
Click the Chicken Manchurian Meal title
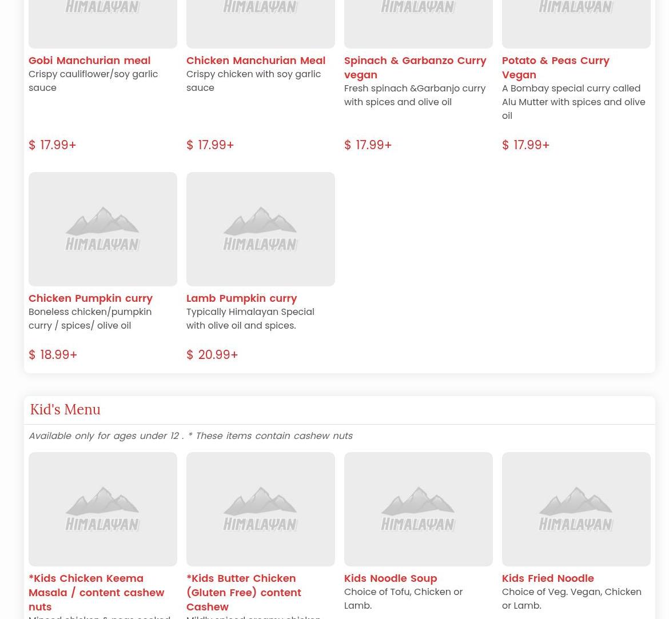coord(256,61)
